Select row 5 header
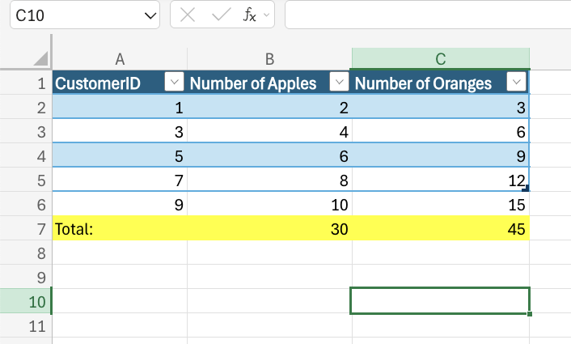571x344 pixels. click(26, 180)
